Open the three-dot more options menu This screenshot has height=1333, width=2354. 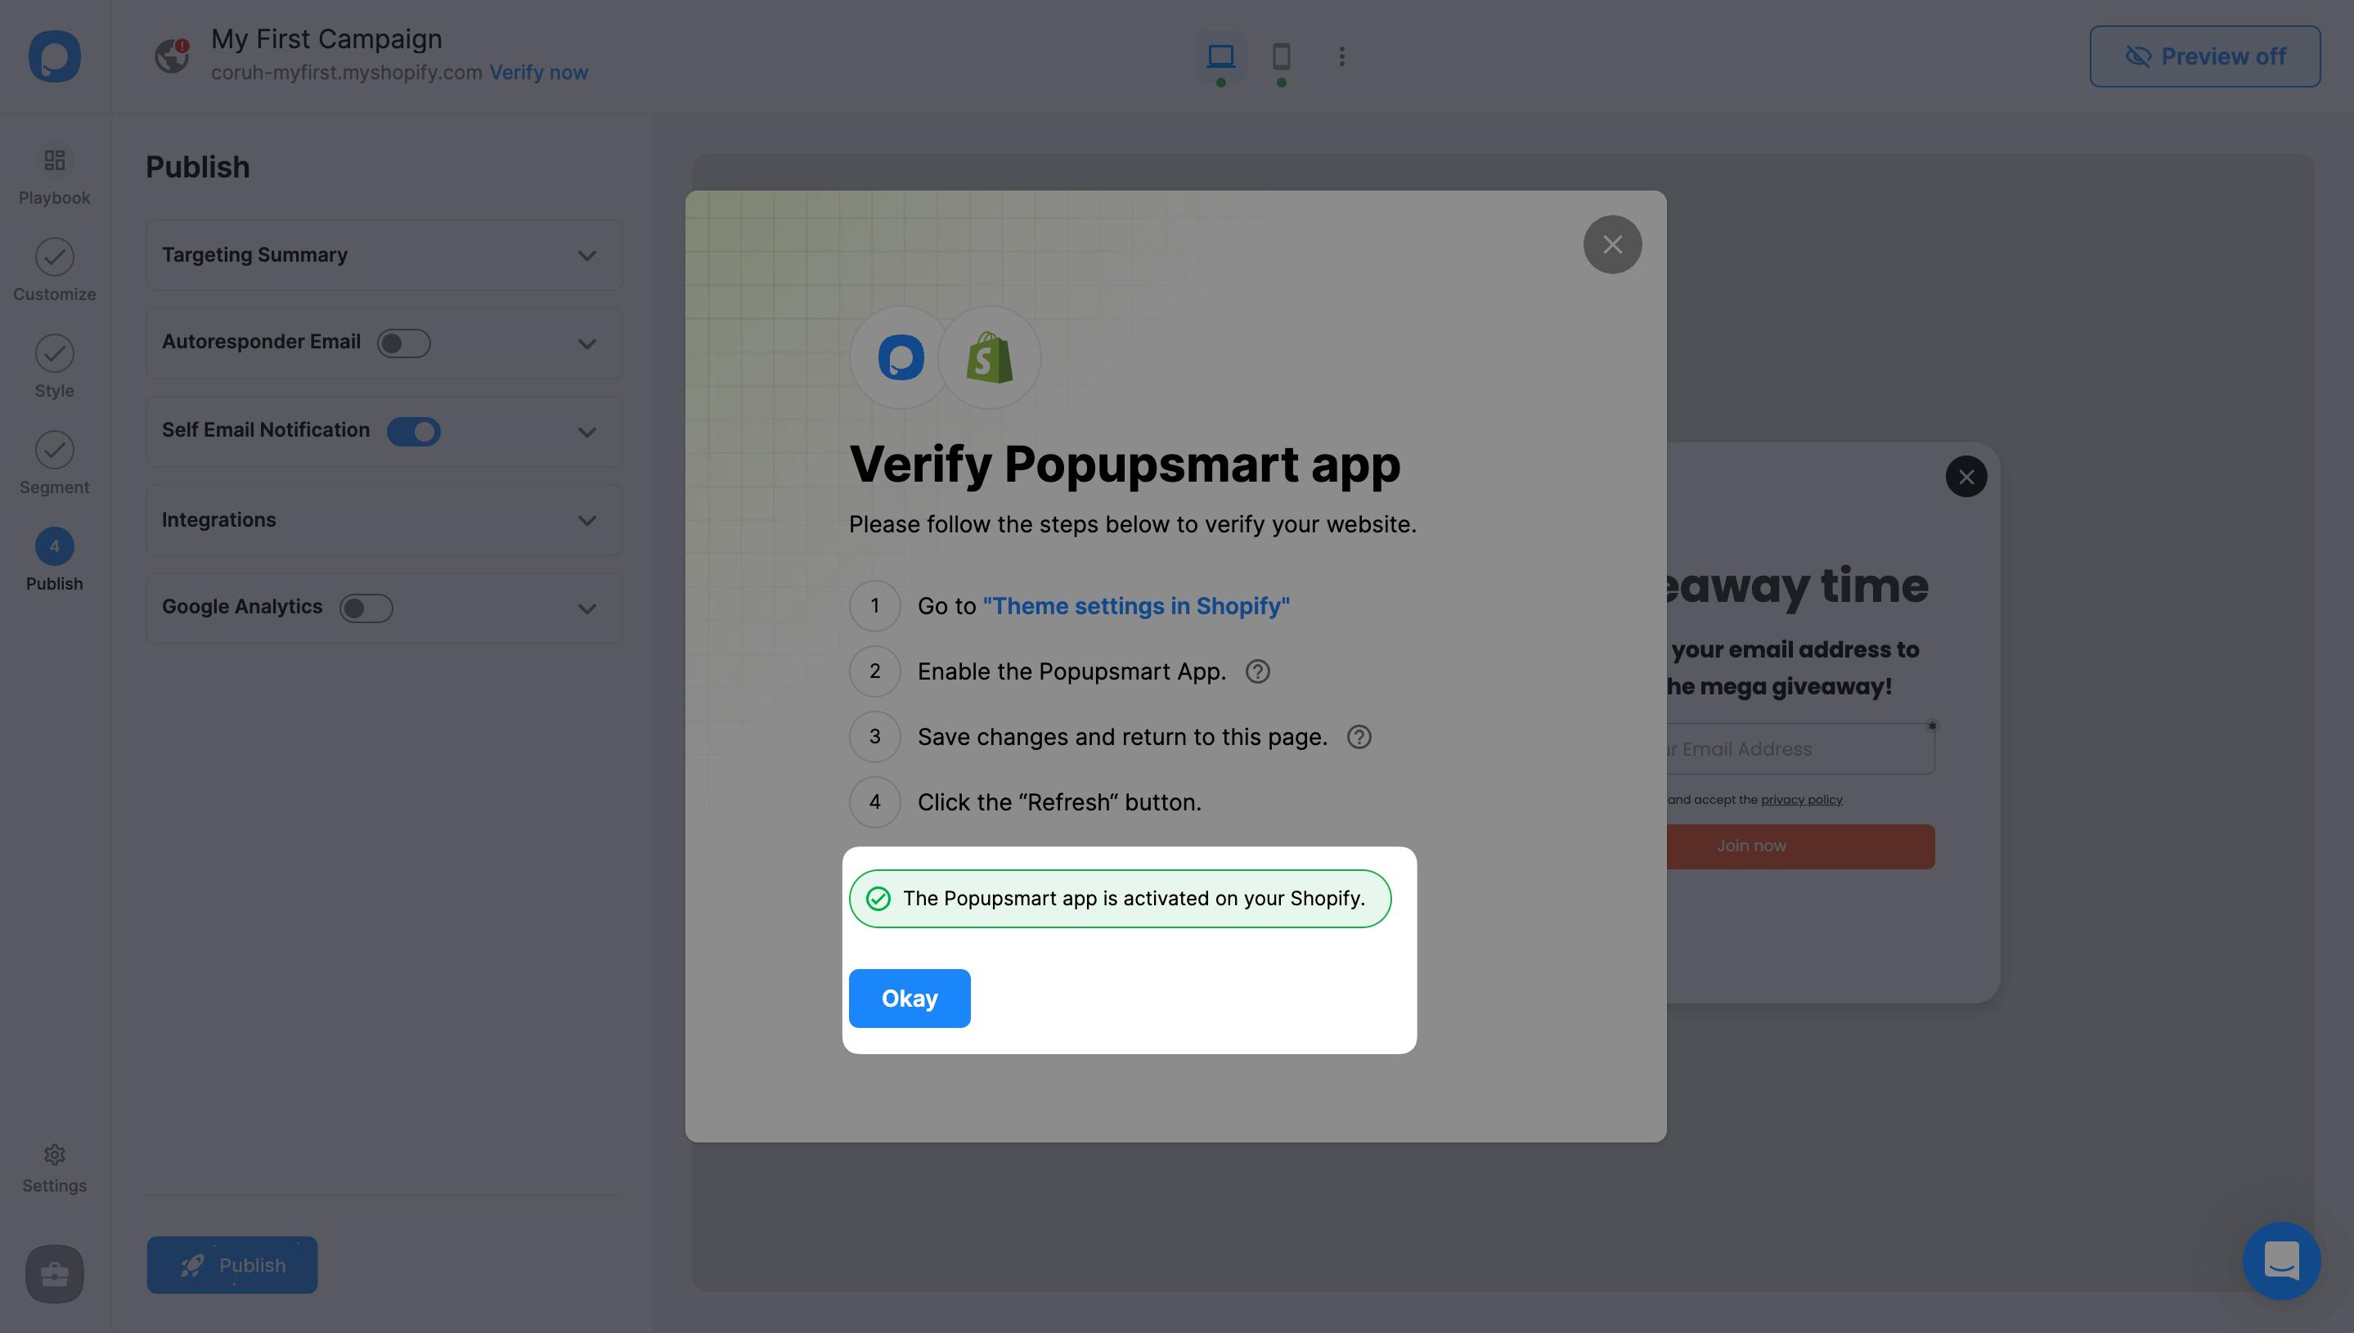[x=1341, y=56]
